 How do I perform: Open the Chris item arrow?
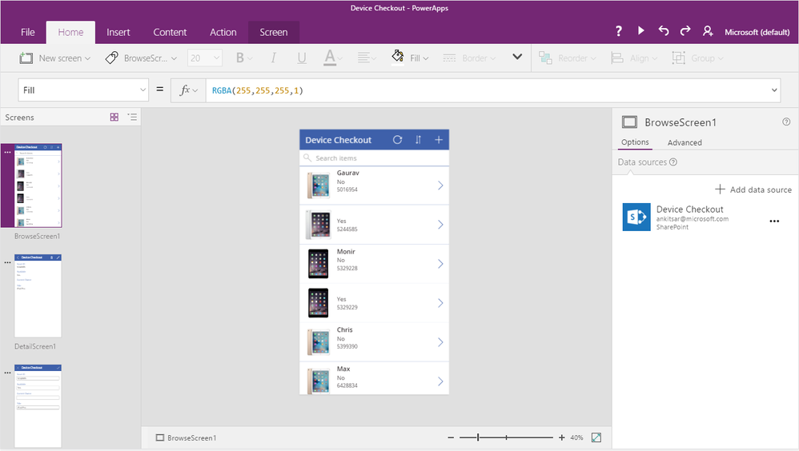(x=440, y=342)
